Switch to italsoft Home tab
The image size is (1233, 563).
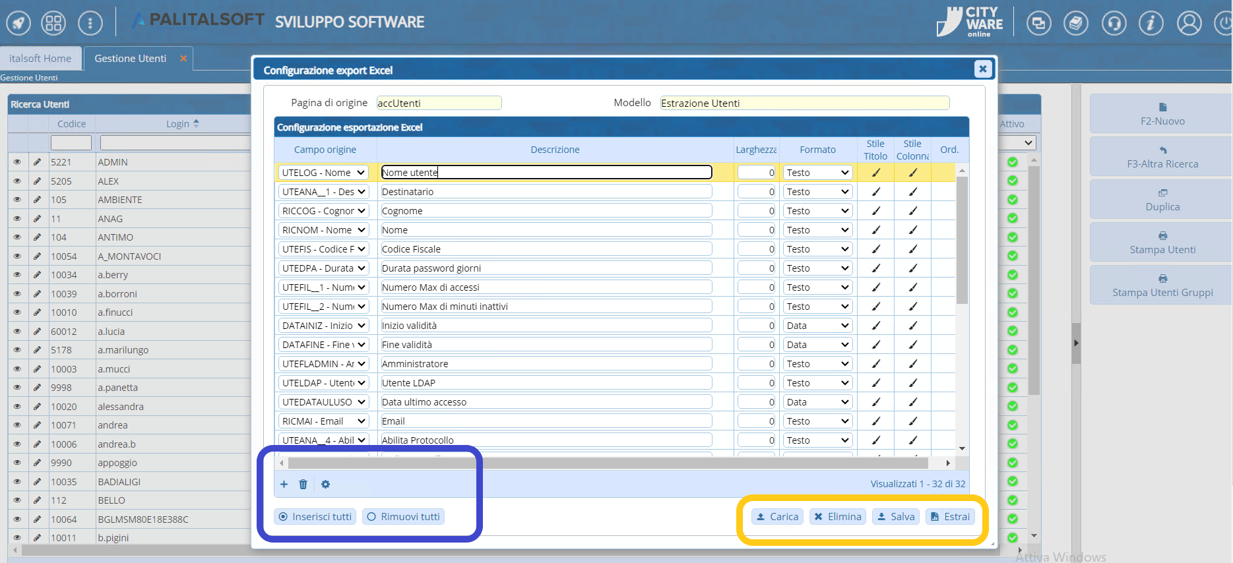[x=40, y=59]
